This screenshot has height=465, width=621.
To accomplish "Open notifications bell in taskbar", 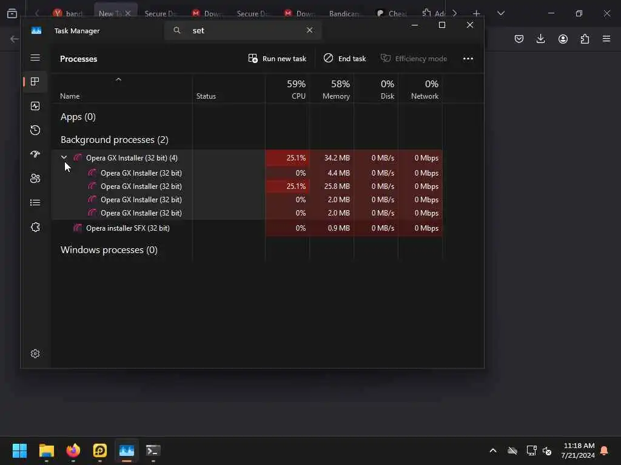I will pyautogui.click(x=604, y=450).
